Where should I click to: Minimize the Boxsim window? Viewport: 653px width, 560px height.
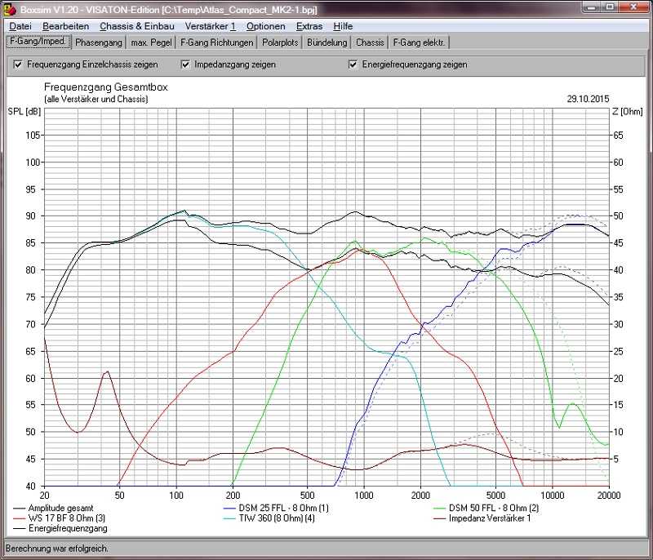[x=593, y=7]
